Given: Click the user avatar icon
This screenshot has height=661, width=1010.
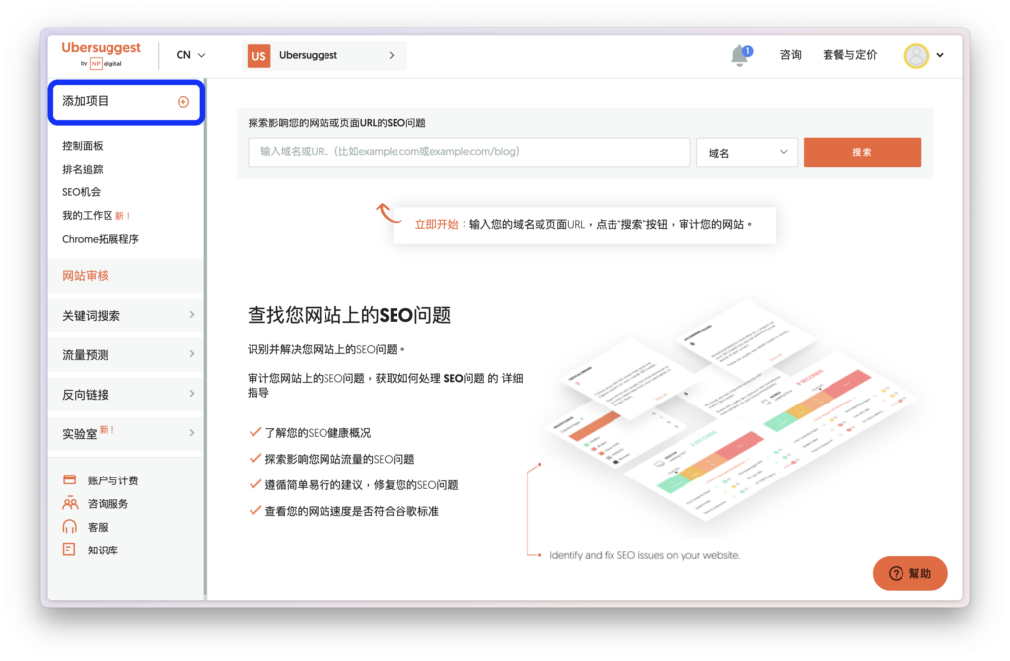Looking at the screenshot, I should 916,56.
